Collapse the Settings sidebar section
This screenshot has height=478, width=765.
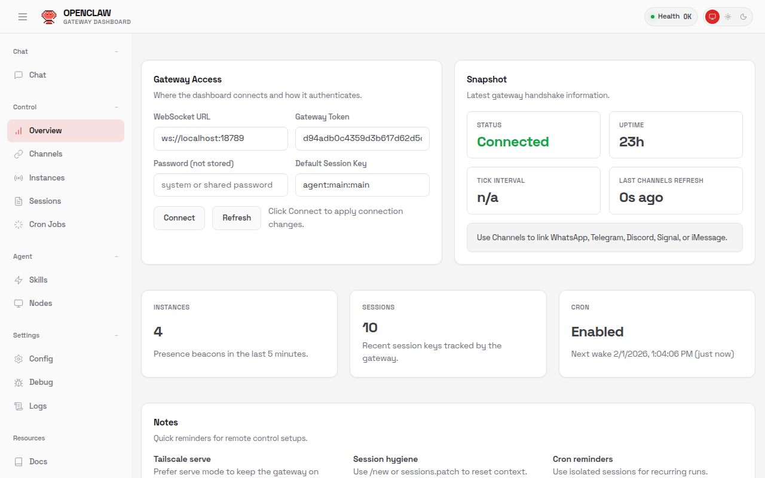click(116, 335)
